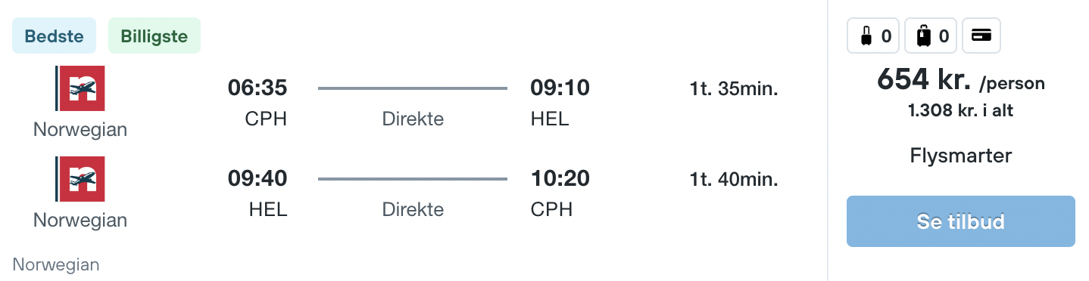Click the grey Norwegian operator footer text

point(56,265)
